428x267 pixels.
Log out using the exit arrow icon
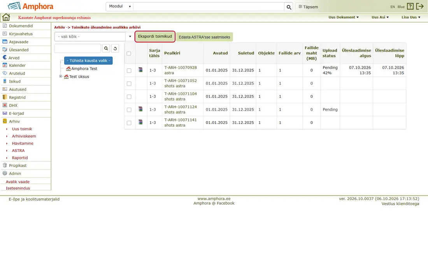click(419, 6)
